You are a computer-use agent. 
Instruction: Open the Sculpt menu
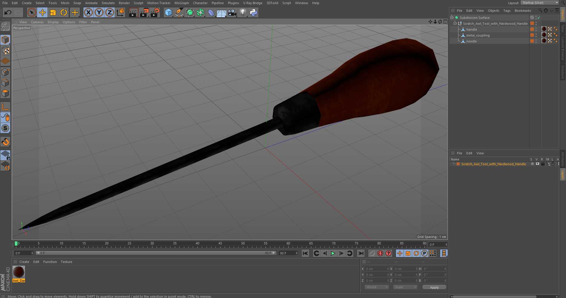click(138, 3)
